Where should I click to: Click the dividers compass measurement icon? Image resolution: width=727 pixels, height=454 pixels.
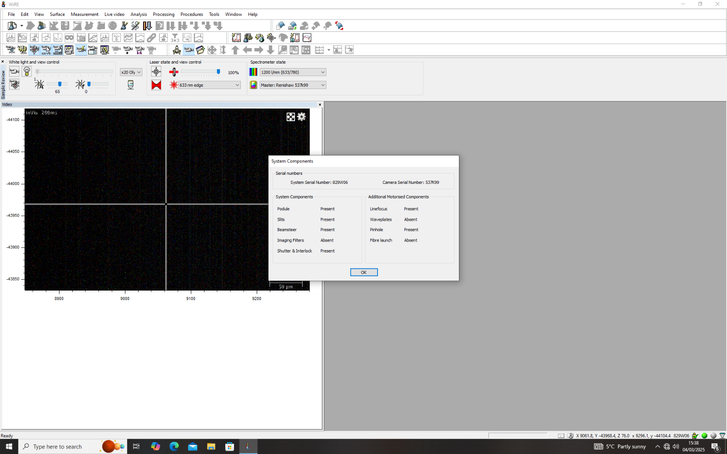pos(177,50)
